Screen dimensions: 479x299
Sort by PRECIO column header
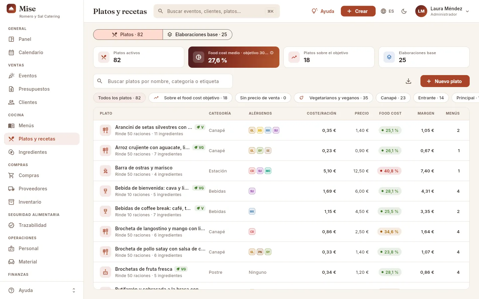pos(362,114)
